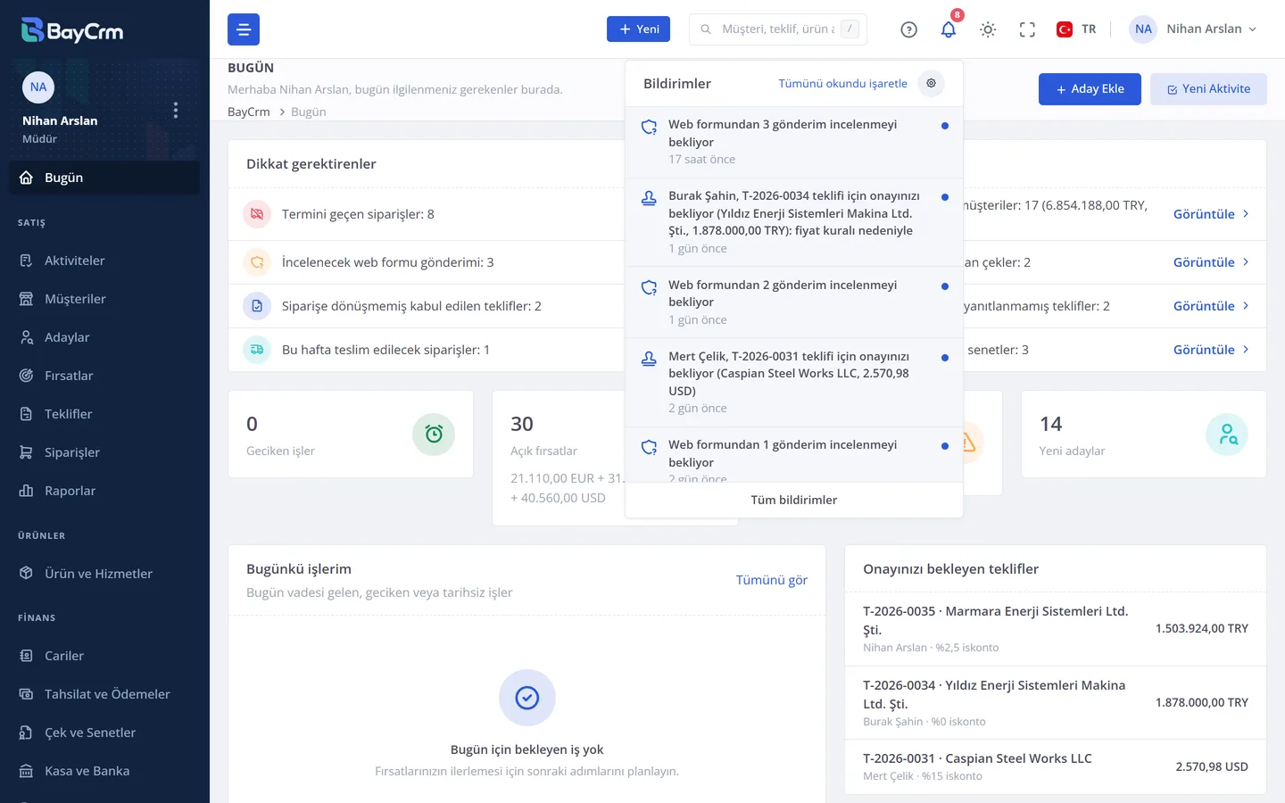Open the notifications bell icon
The height and width of the screenshot is (803, 1285).
(x=949, y=29)
